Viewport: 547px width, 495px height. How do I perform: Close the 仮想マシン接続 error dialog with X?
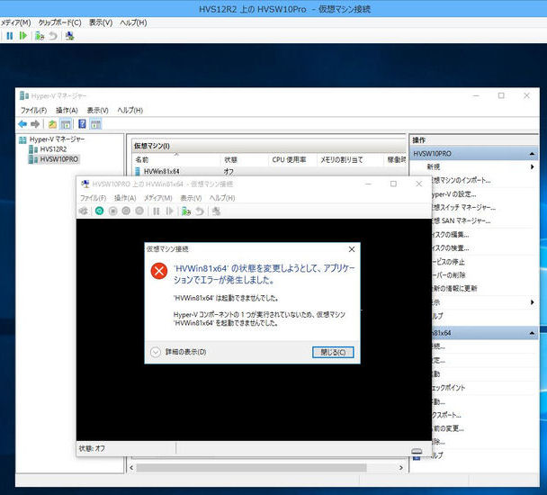click(x=352, y=249)
